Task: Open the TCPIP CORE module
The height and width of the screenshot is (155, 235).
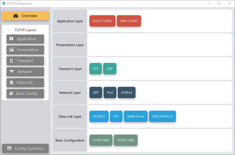Action: coord(126,140)
